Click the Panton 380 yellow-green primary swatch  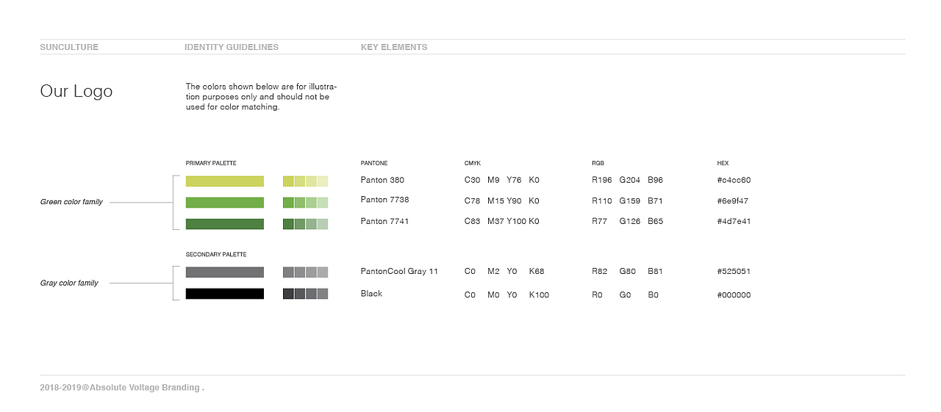[224, 181]
